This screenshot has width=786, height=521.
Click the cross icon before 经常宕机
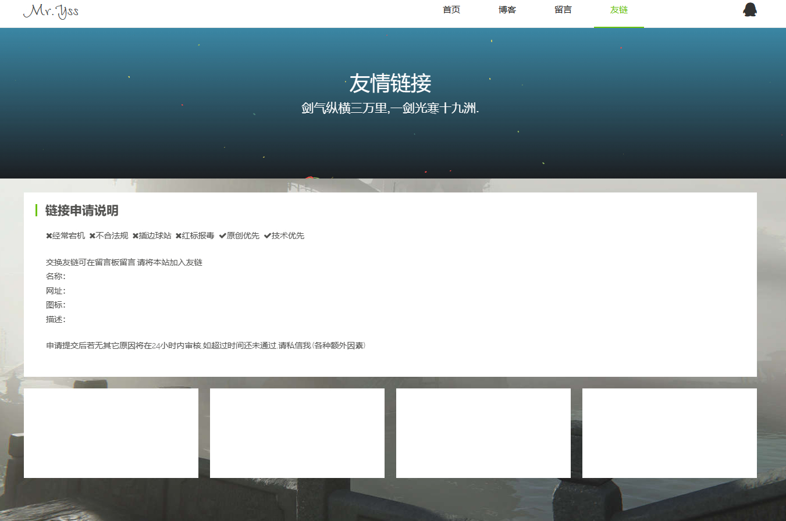tap(49, 236)
